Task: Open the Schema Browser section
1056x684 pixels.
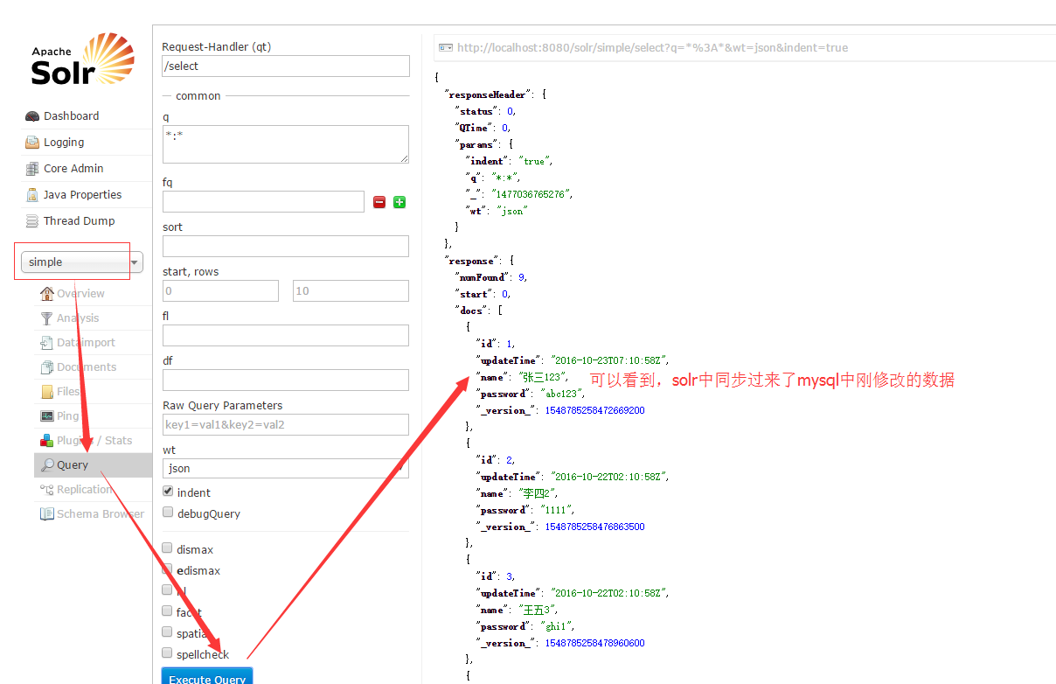Action: coord(101,513)
